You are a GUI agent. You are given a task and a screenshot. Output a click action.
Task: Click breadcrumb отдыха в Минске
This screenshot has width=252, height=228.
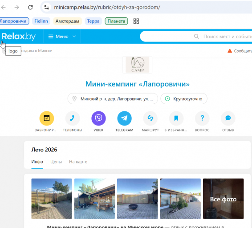[x=37, y=51]
